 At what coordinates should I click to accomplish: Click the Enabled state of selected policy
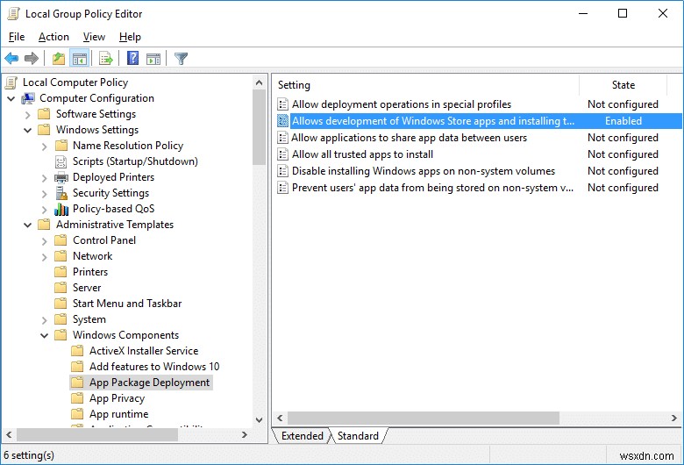[x=623, y=121]
